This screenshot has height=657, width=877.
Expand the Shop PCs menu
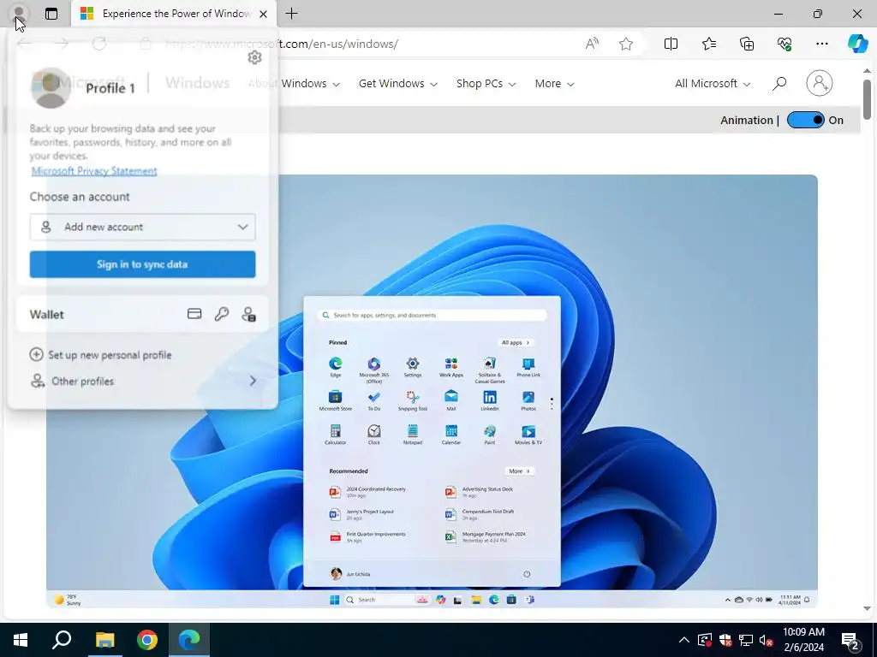[486, 83]
